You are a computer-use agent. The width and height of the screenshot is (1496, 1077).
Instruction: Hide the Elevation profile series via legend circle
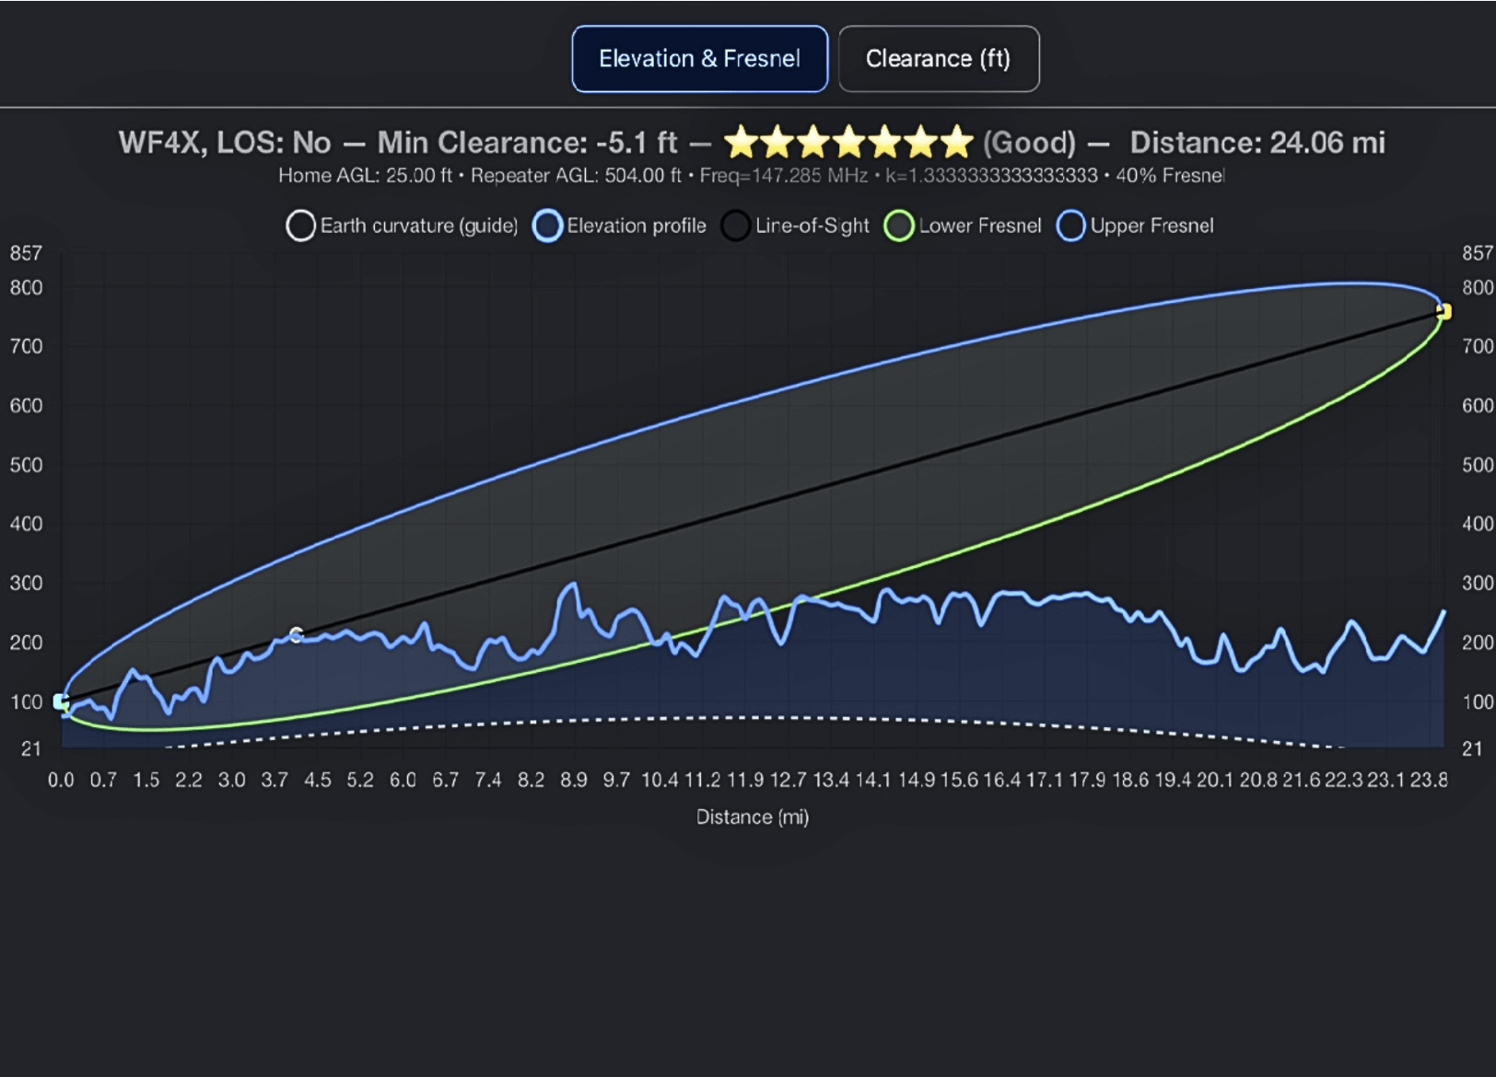tap(547, 226)
